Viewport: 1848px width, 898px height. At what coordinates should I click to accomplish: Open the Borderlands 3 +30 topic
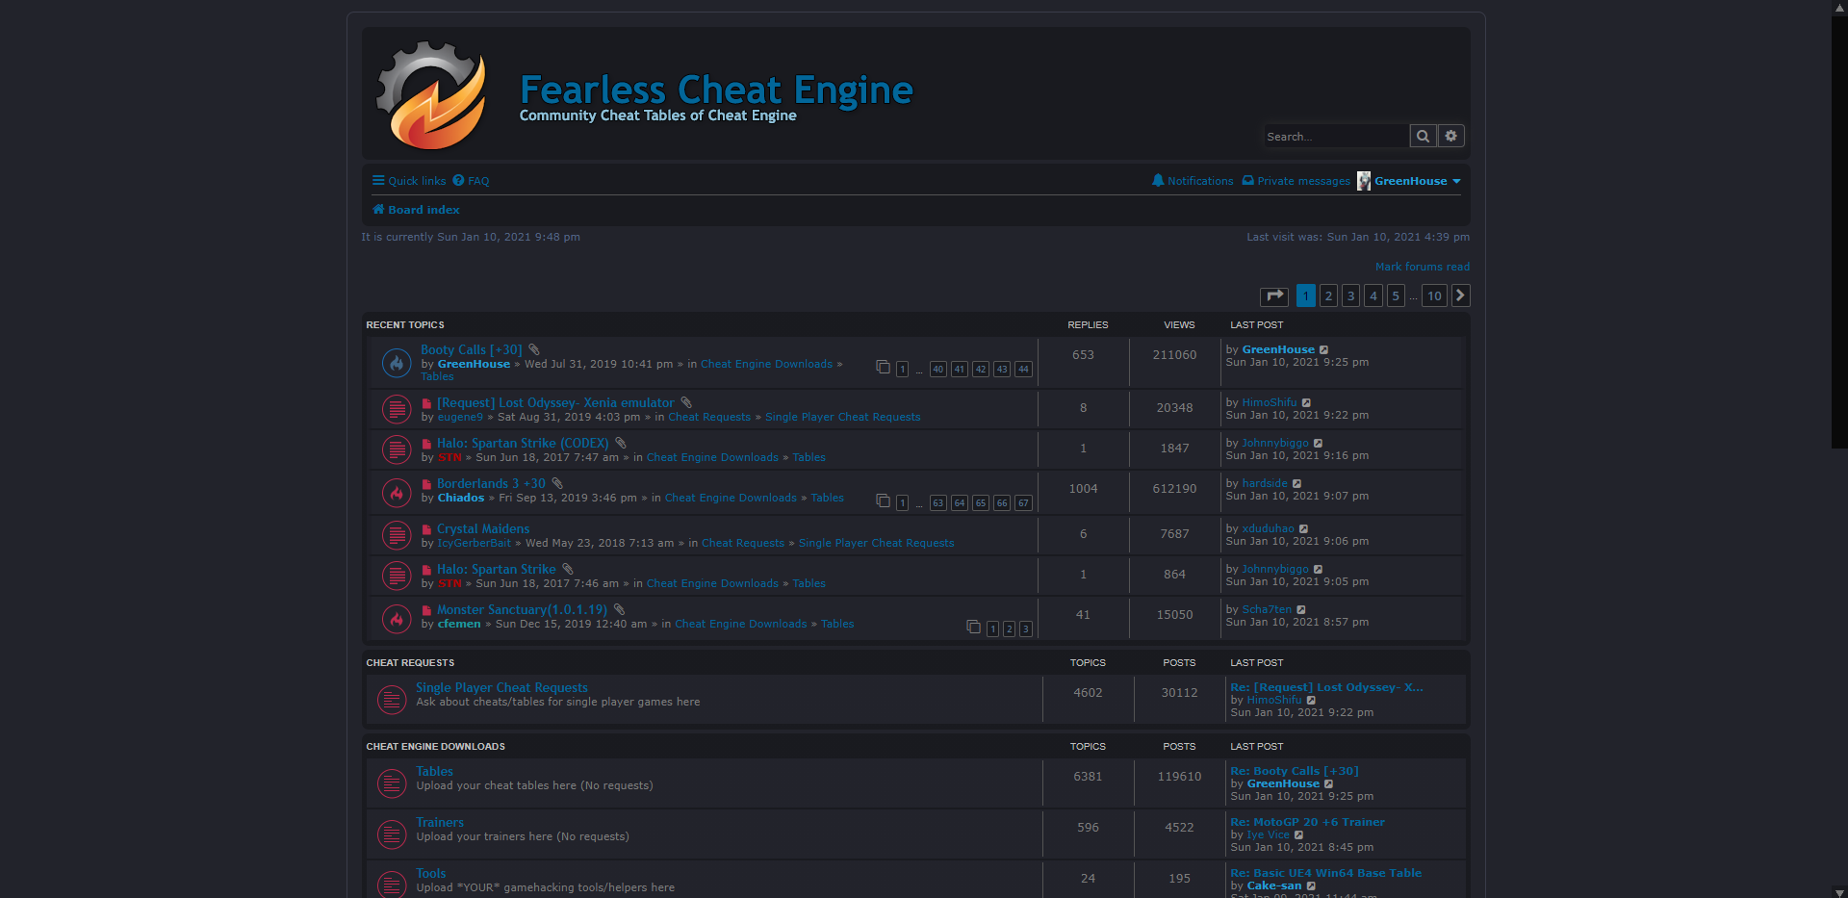(x=491, y=484)
